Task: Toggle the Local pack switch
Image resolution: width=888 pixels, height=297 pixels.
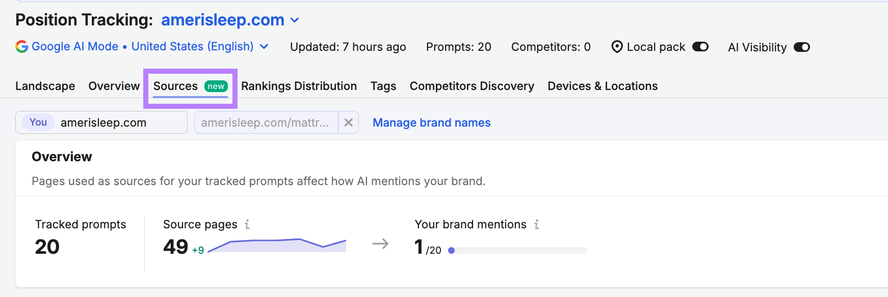Action: pos(700,47)
